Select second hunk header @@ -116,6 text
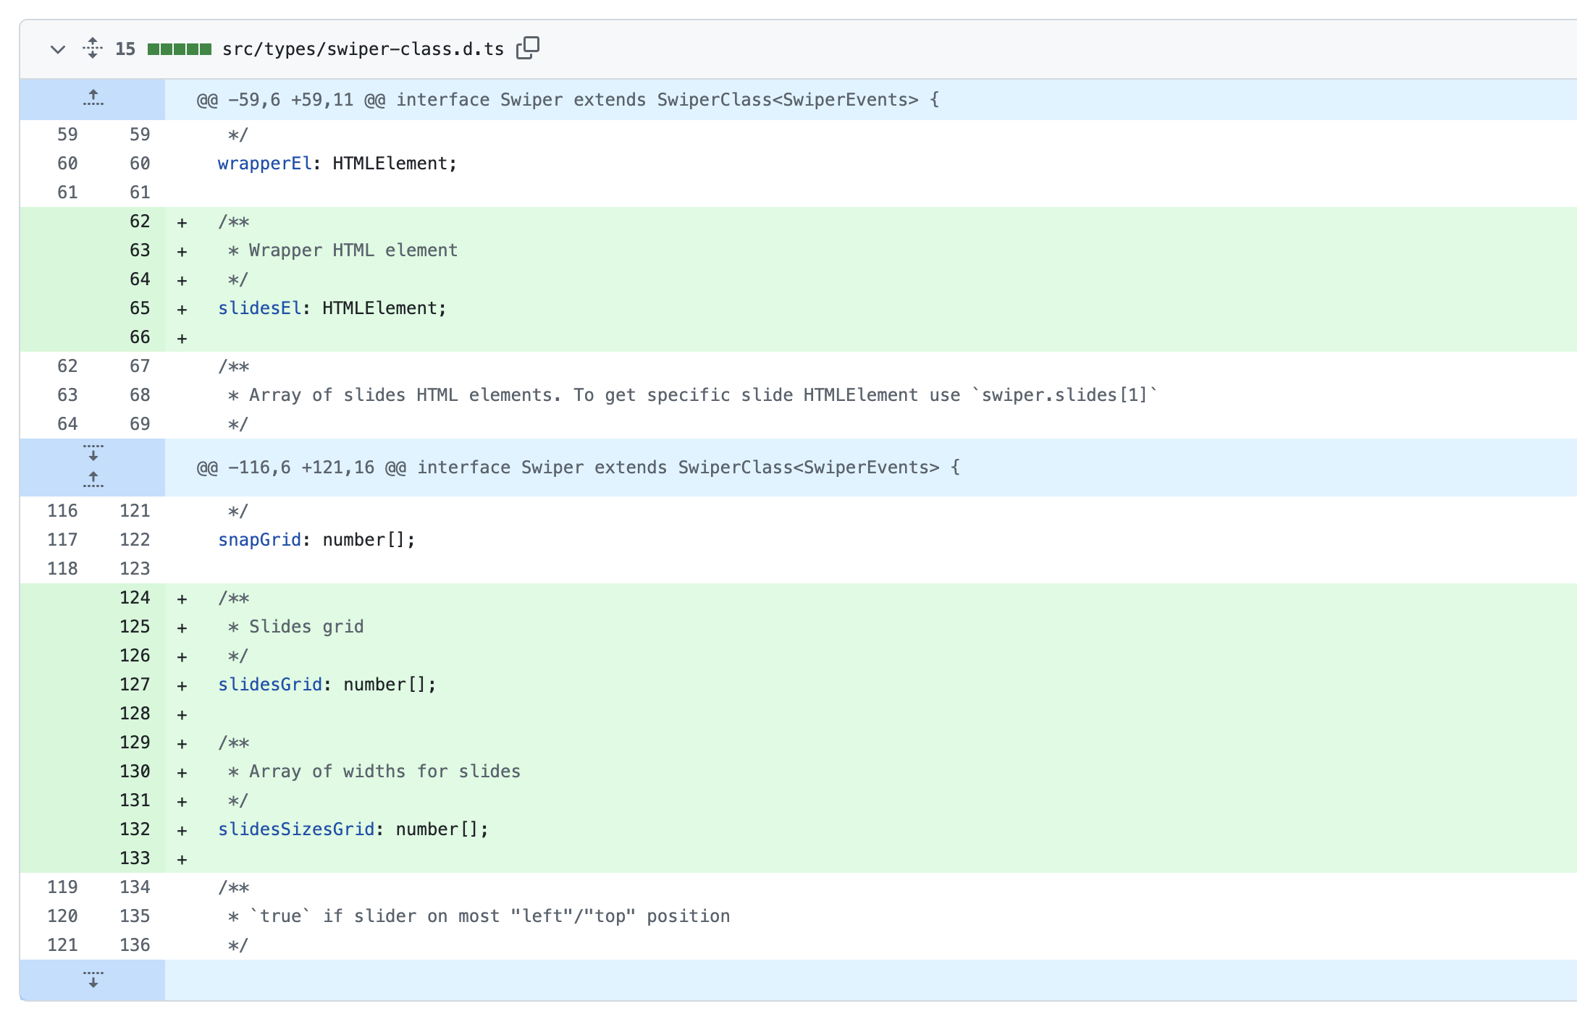The image size is (1577, 1019). pos(578,468)
